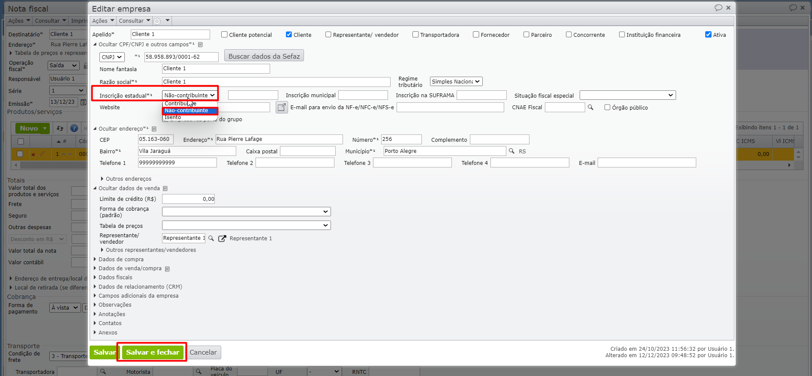812x376 pixels.
Task: Refresh the Nota fiscal items grid
Action: tap(60, 128)
